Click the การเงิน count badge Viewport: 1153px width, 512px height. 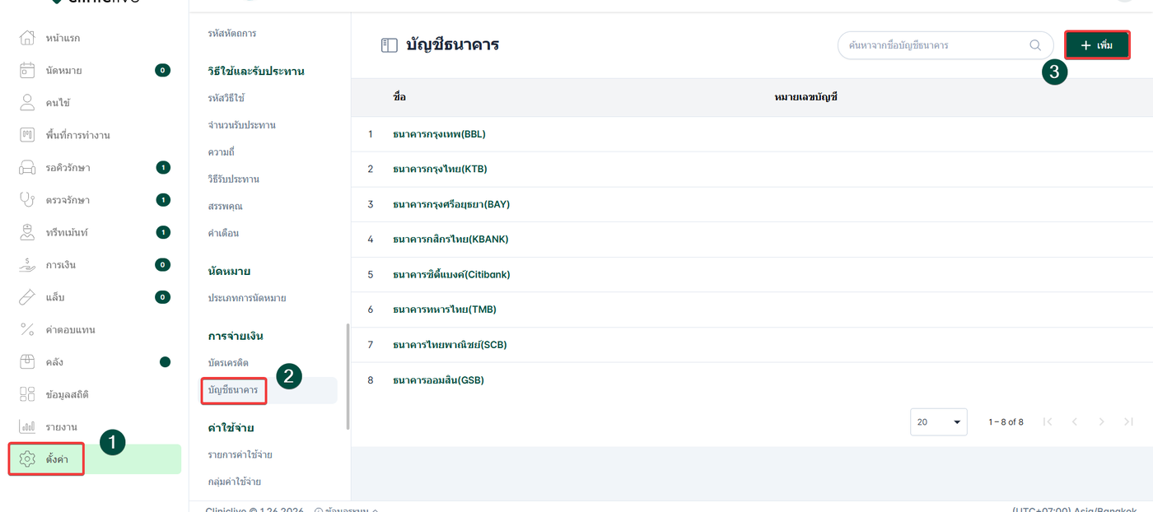pos(163,264)
